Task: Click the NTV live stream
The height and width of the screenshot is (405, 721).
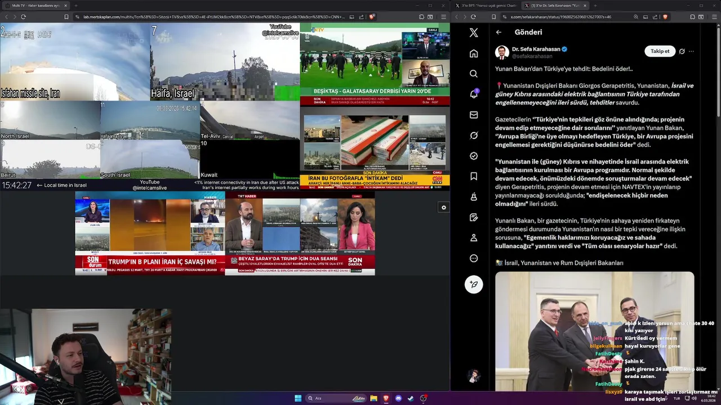Action: pyautogui.click(x=375, y=64)
